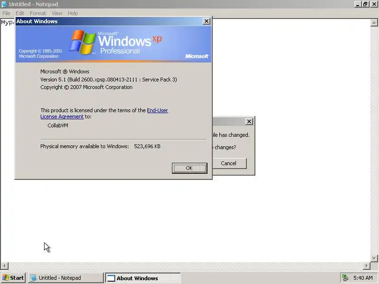Restore down the Notepad window

click(x=365, y=4)
